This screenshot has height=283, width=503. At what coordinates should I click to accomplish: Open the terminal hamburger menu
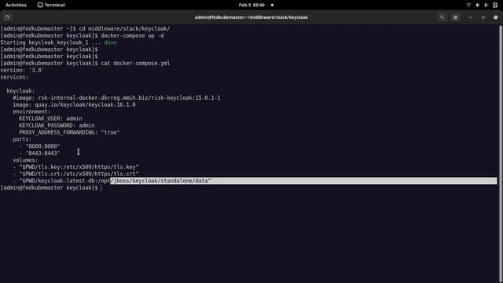click(456, 17)
